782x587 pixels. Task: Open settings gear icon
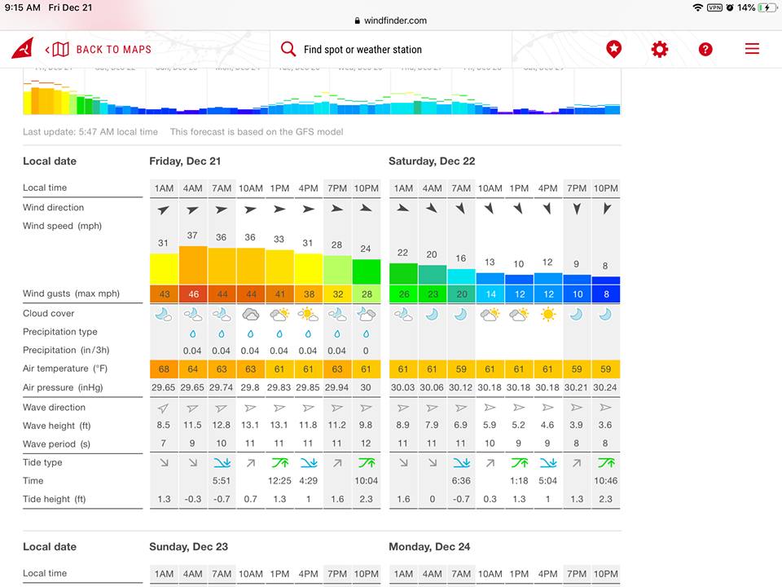tap(660, 49)
